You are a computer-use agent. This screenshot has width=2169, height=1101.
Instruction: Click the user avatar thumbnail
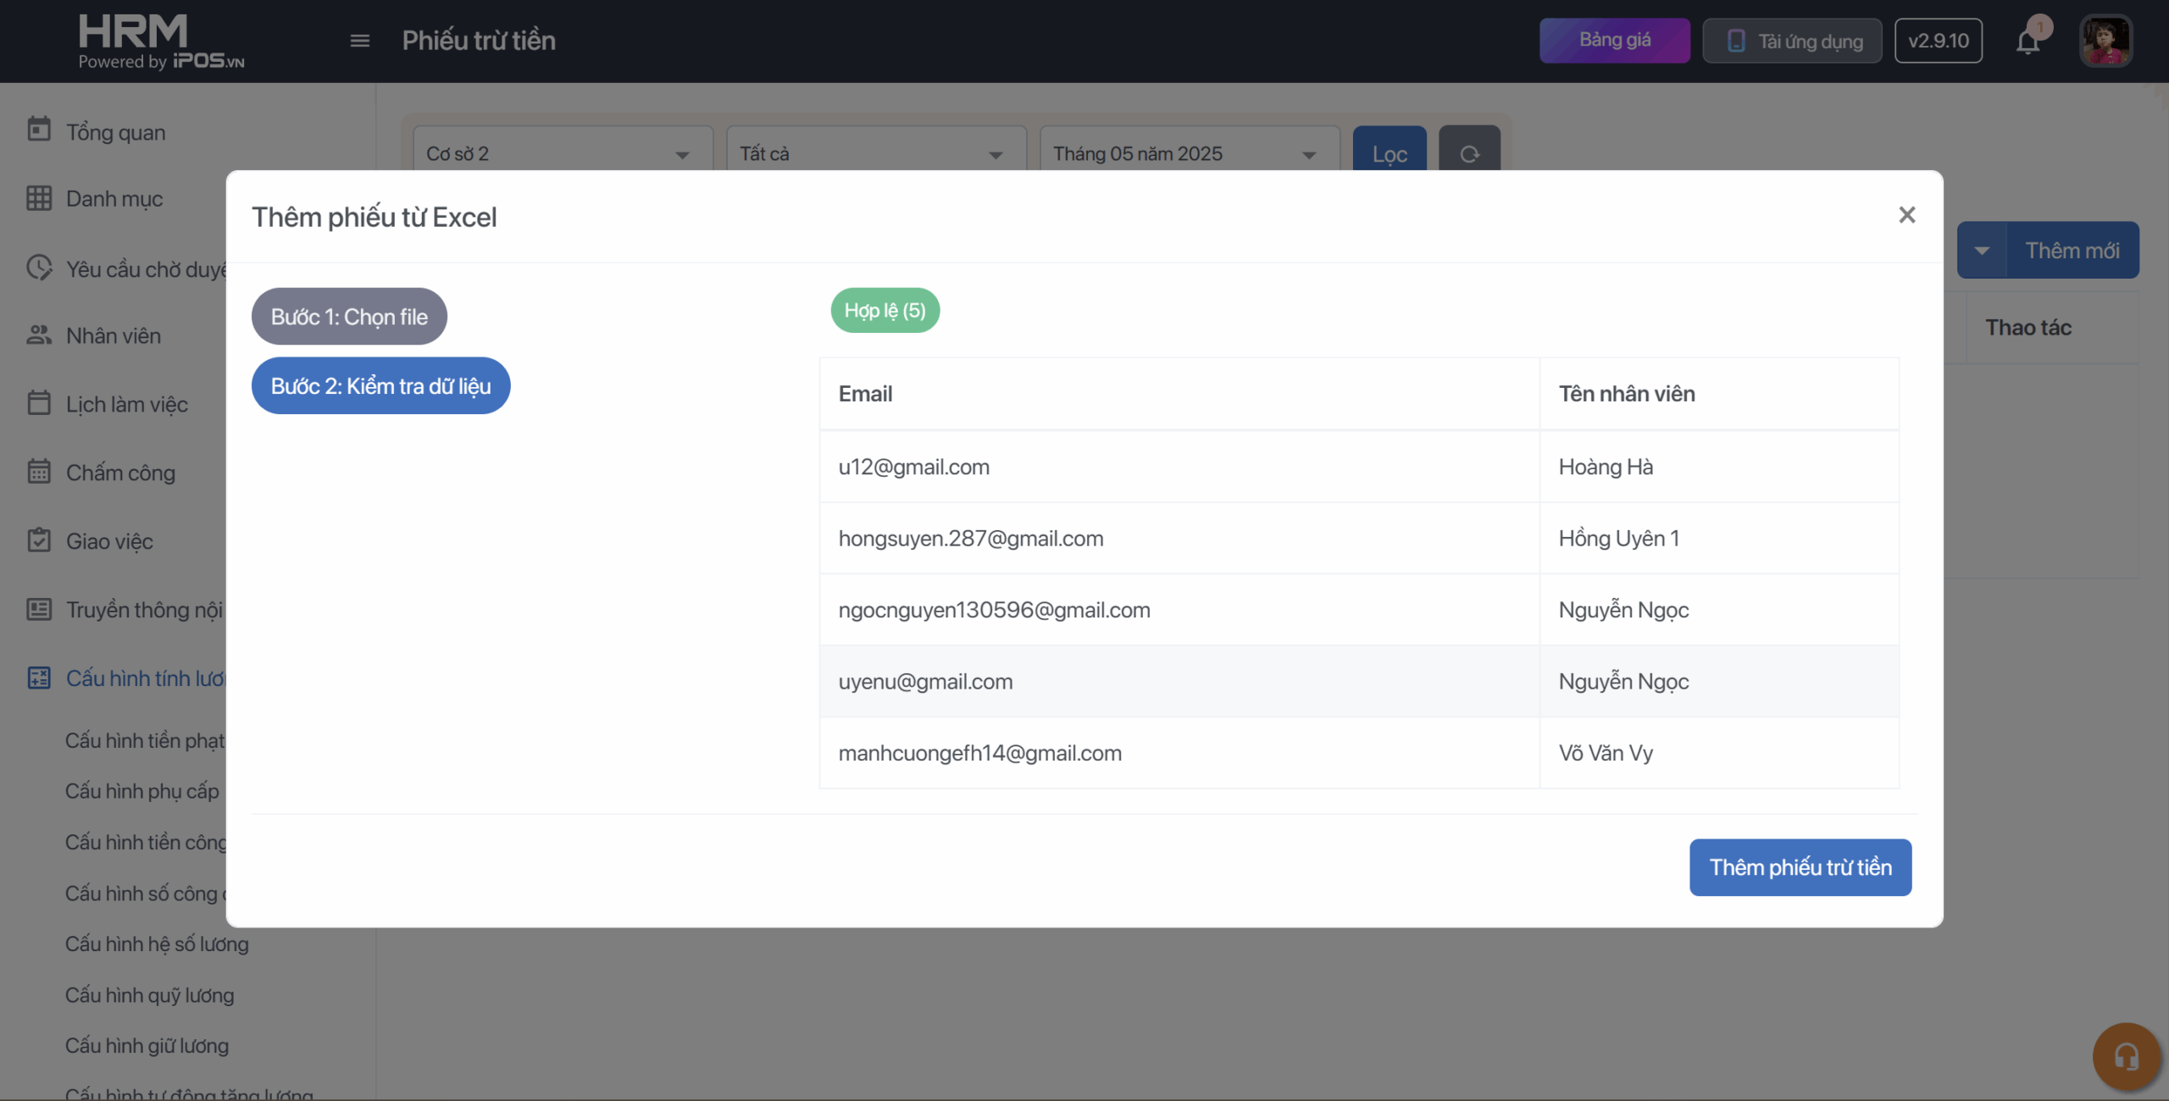pyautogui.click(x=2105, y=41)
